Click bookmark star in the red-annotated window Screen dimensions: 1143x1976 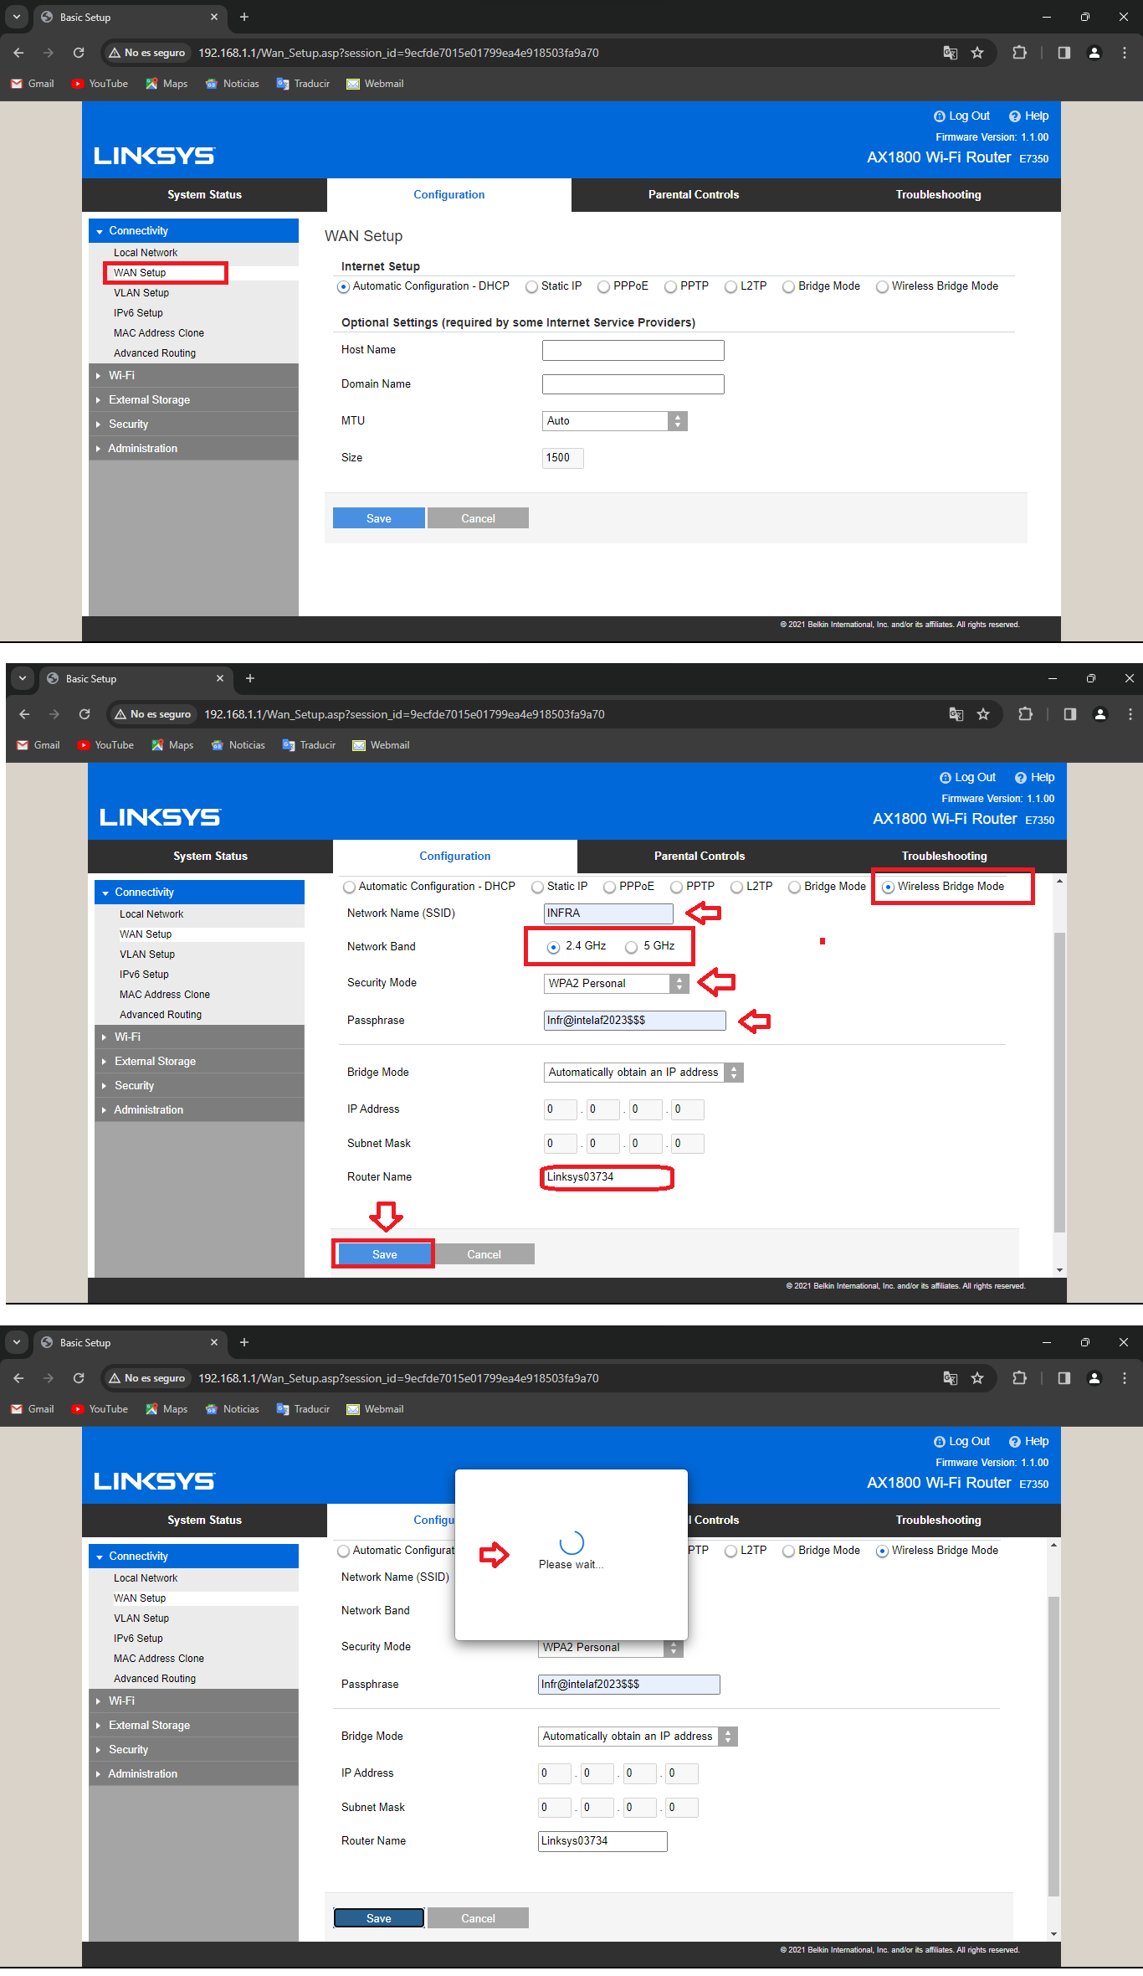[983, 714]
